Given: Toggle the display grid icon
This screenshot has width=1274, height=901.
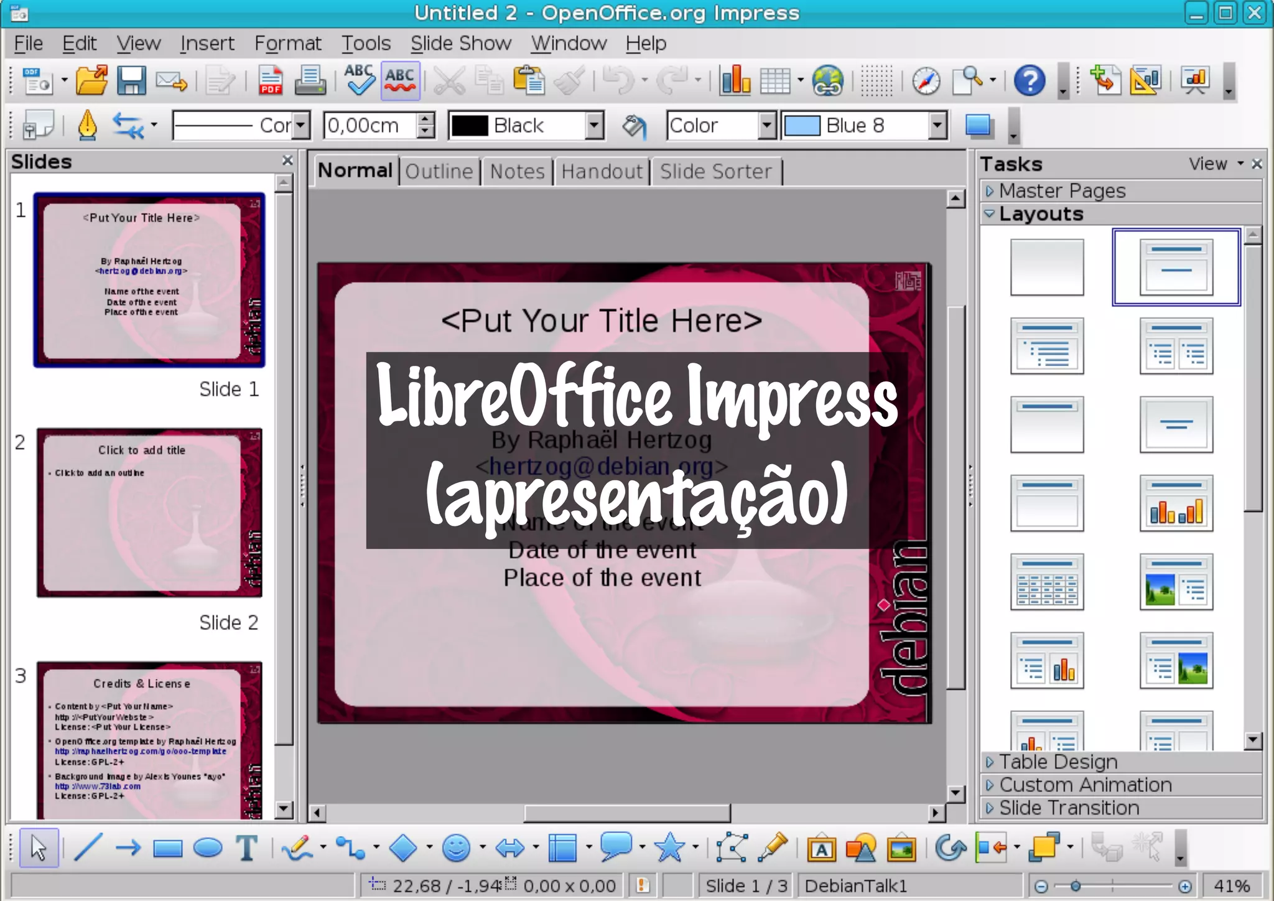Looking at the screenshot, I should pyautogui.click(x=876, y=81).
